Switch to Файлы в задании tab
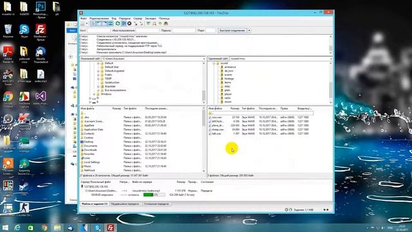Image resolution: width=412 pixels, height=232 pixels. pos(95,204)
